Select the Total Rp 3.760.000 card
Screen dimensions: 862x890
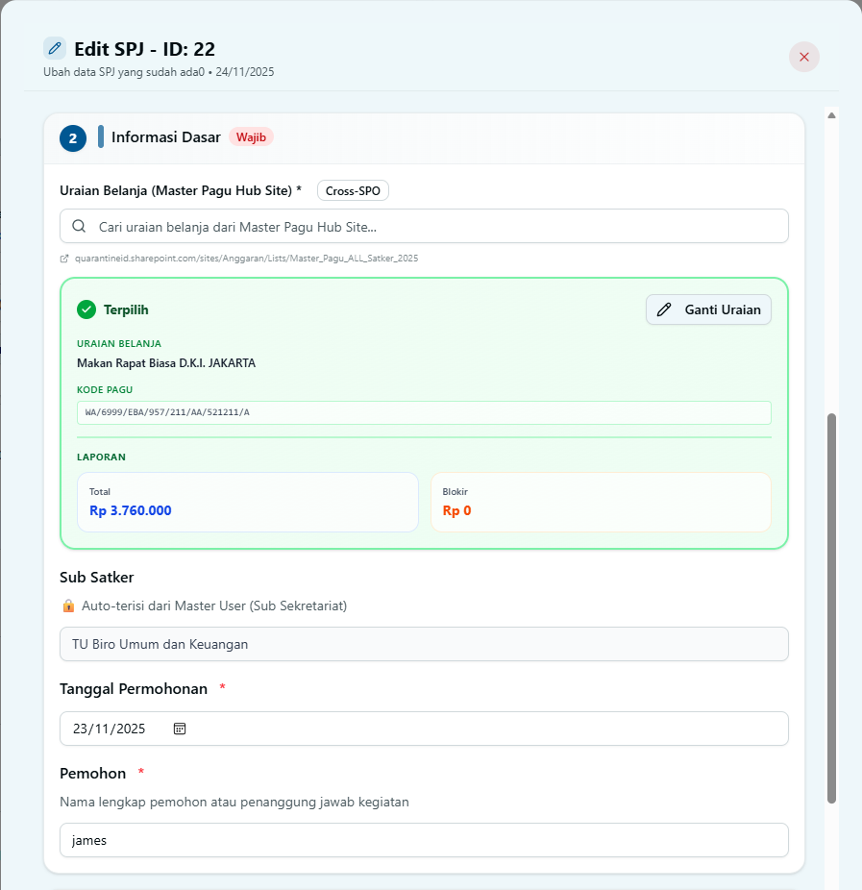click(247, 502)
